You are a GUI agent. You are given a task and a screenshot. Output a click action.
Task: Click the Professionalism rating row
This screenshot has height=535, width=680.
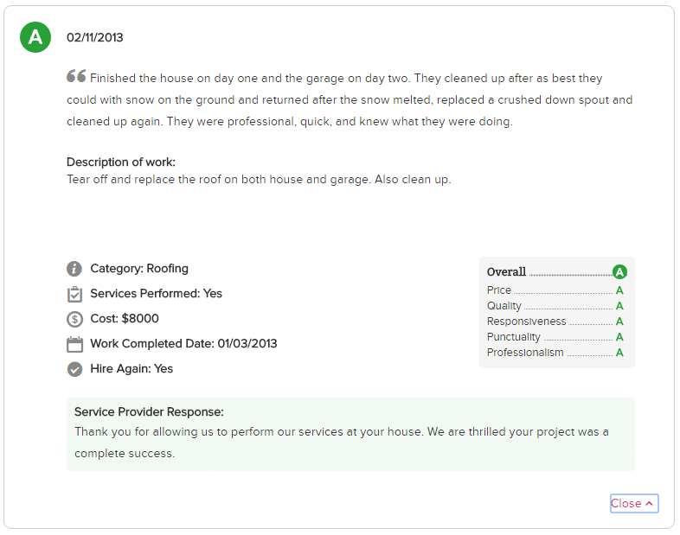point(555,353)
